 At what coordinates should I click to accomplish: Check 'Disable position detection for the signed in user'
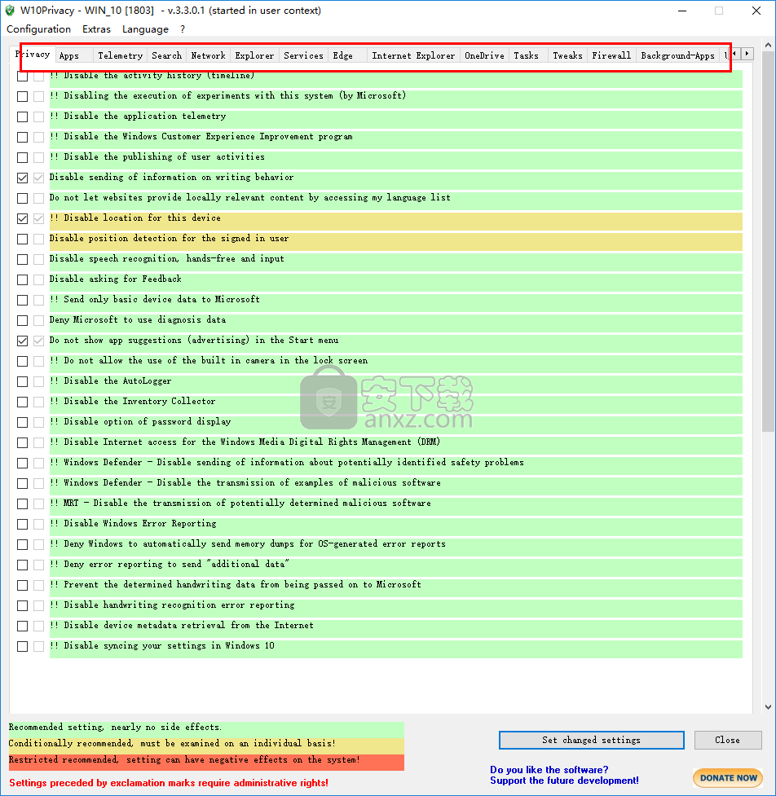point(22,239)
